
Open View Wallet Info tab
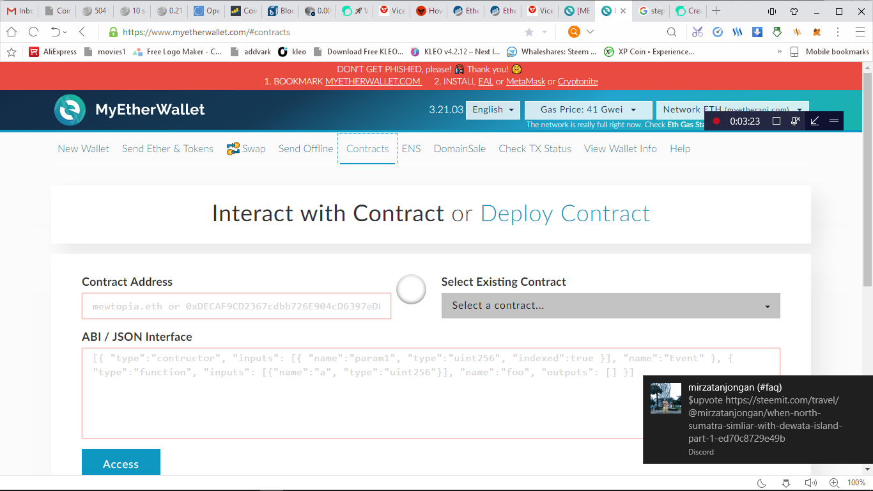click(x=621, y=148)
